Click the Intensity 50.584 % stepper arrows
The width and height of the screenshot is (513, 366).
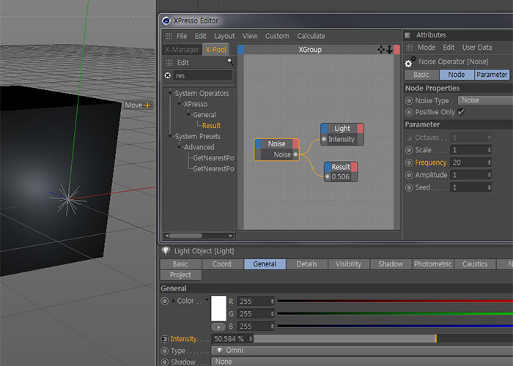[x=251, y=339]
